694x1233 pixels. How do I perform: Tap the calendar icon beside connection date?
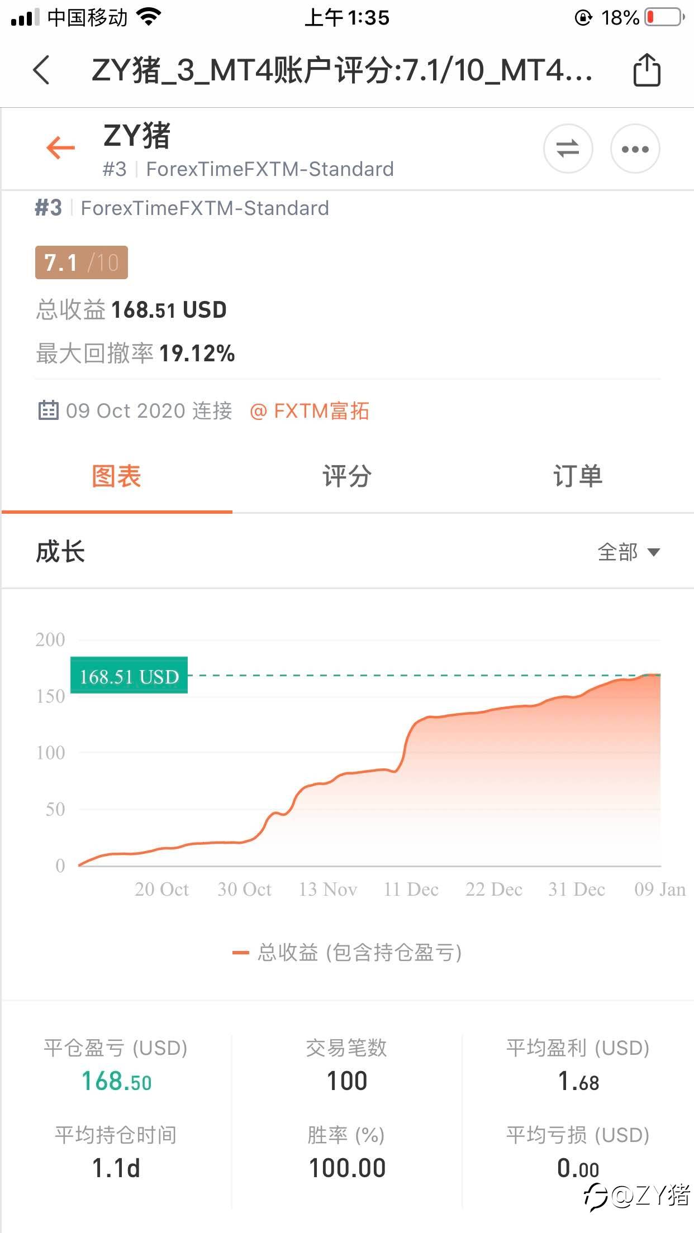[x=48, y=410]
